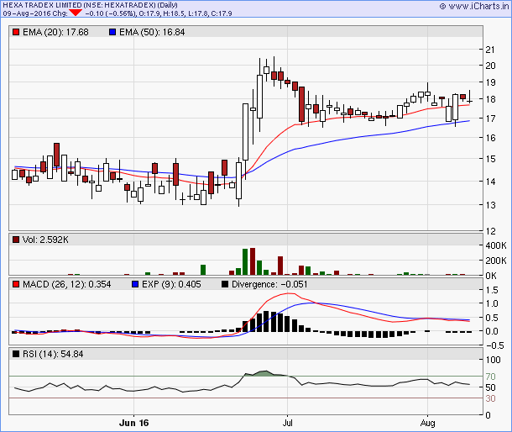
Task: Click the www.iCharts.in copyright text
Action: [474, 6]
